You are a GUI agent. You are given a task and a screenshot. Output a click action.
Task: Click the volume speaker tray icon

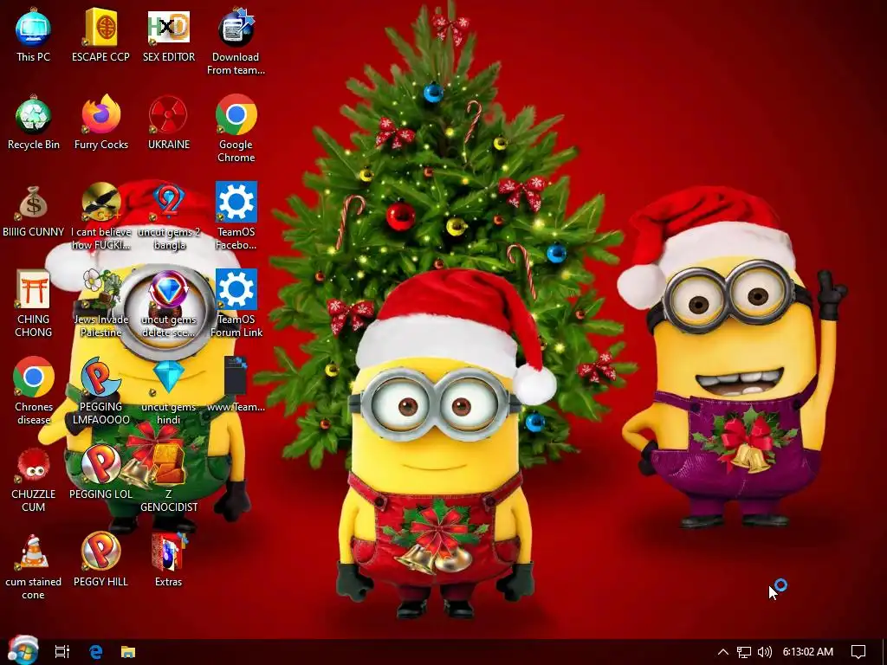(x=764, y=652)
